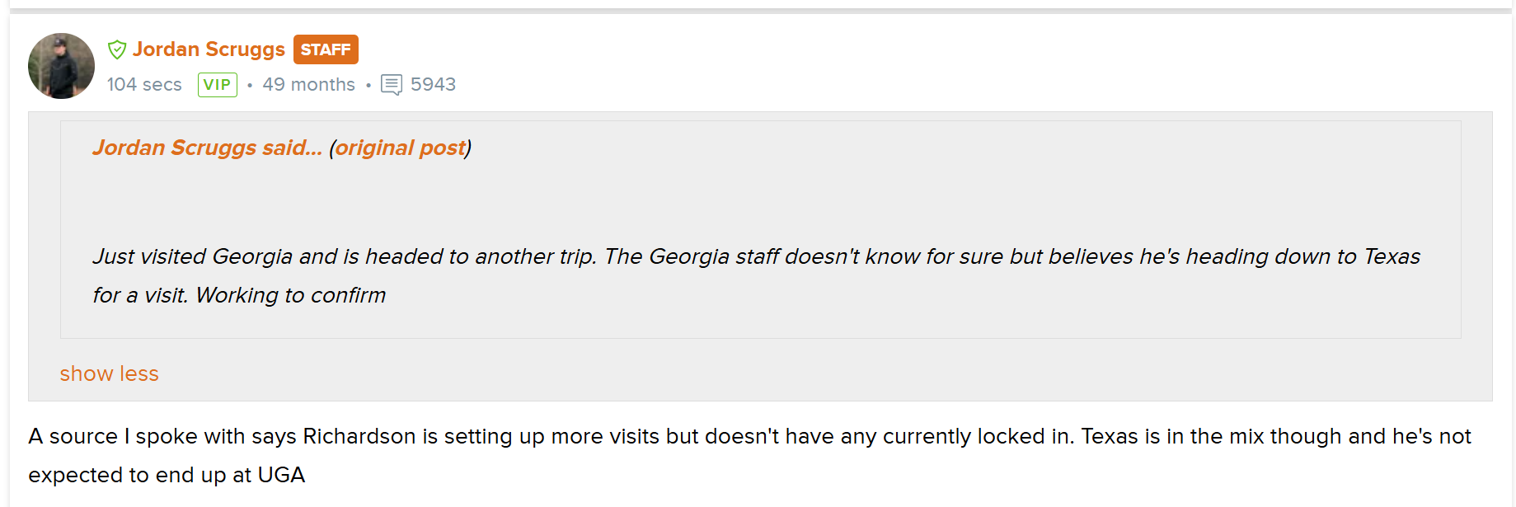
Task: Click the "49 months" membership label
Action: (x=308, y=85)
